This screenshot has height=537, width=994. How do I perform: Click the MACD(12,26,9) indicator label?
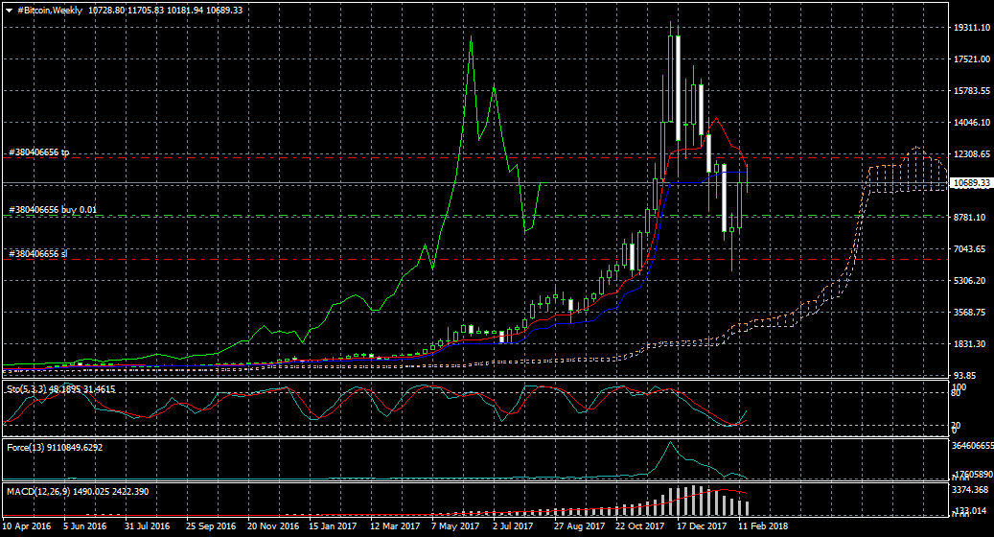click(x=34, y=491)
